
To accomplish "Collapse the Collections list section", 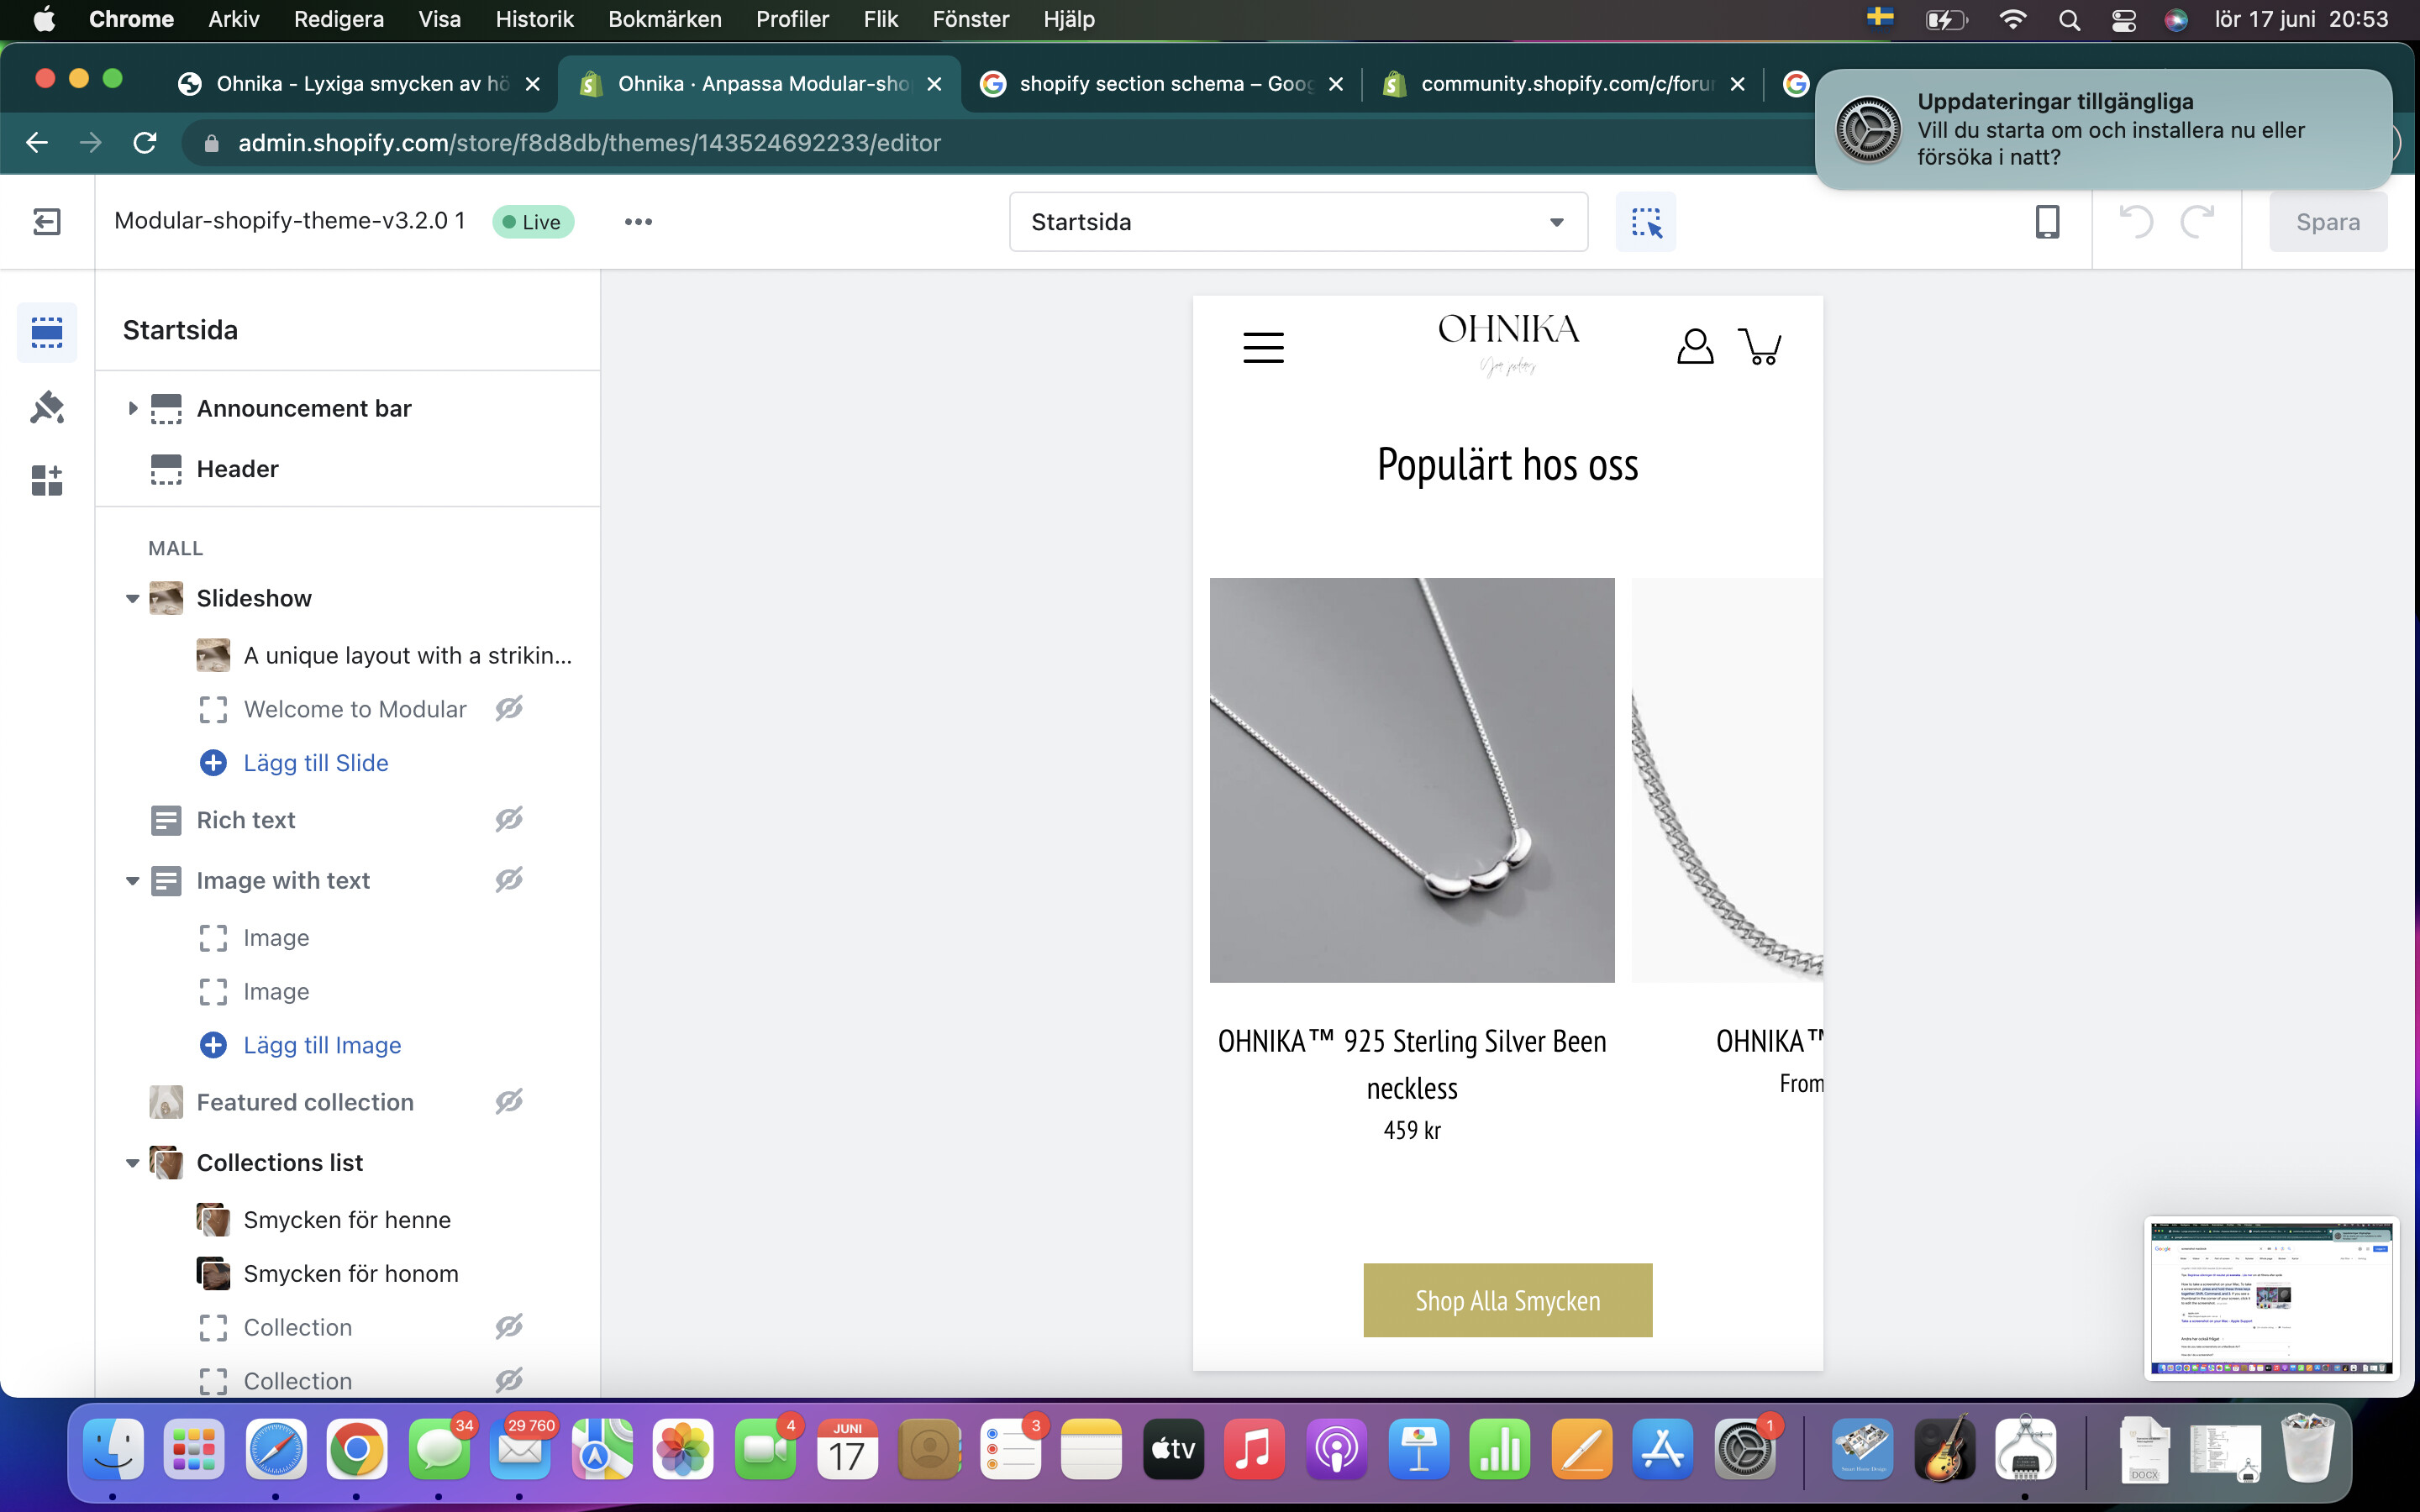I will [x=132, y=1163].
